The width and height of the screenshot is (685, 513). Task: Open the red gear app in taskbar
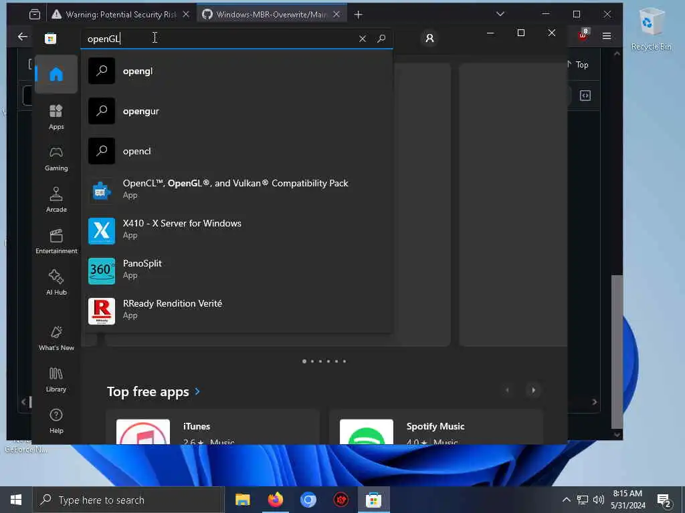[340, 500]
